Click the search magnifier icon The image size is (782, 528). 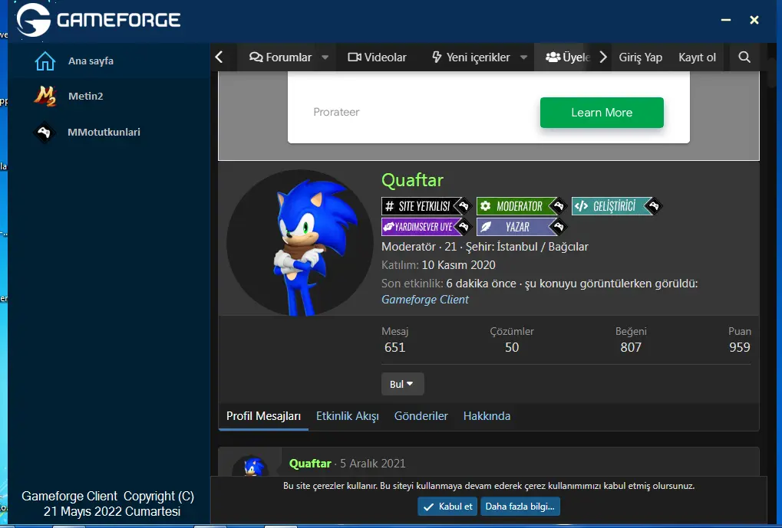coord(744,57)
